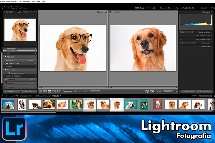Go back with filmstrip left arrow
The image size is (215, 143).
[x=14, y=96]
